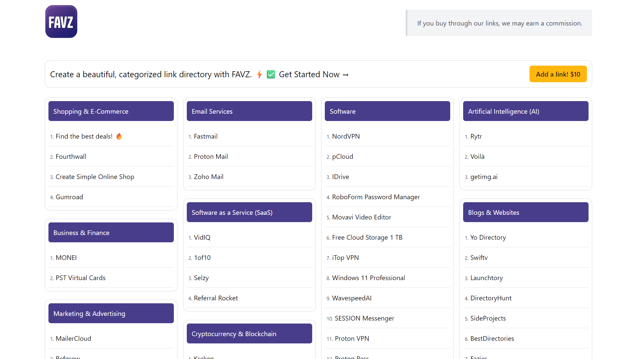Open Cryptocurrency & Blockchain category header
This screenshot has width=635, height=359.
pos(249,334)
